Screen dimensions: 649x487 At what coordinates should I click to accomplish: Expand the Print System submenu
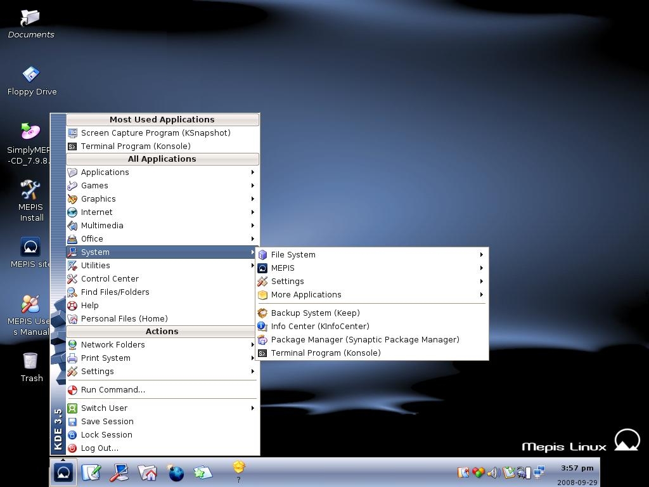pos(161,358)
